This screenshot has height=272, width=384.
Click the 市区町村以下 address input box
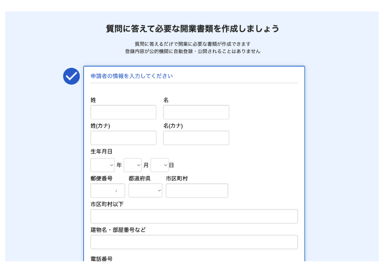click(194, 216)
